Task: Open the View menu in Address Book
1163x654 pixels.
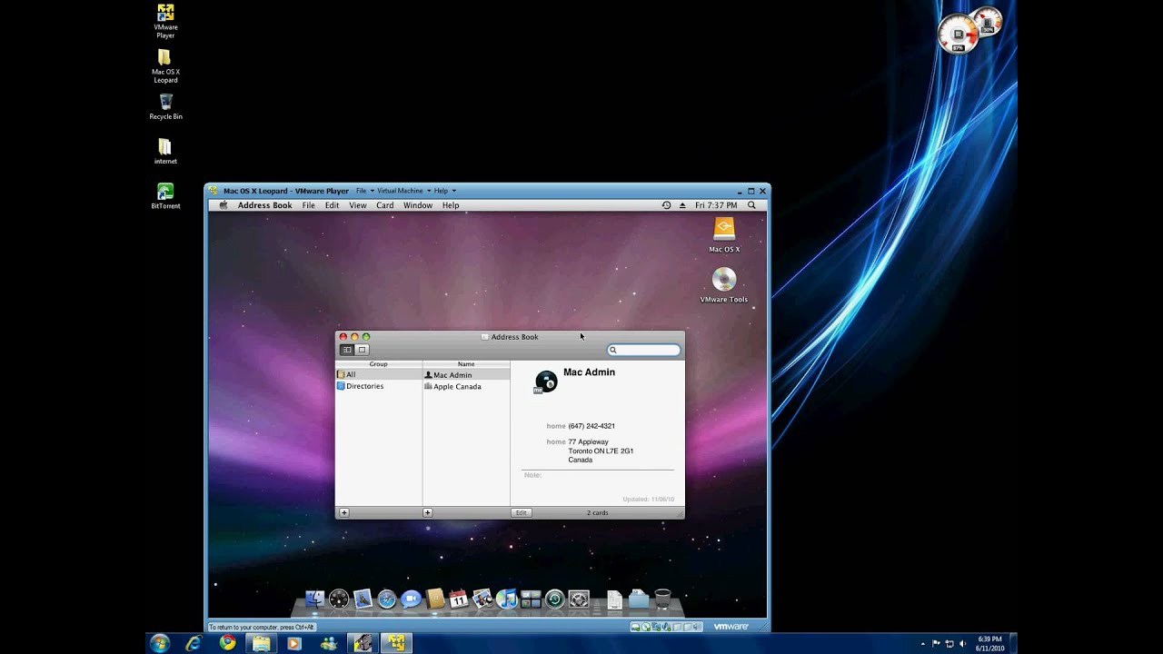Action: pos(358,205)
